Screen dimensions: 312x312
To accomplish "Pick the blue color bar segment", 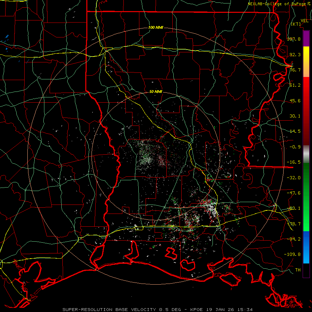I will [306, 247].
